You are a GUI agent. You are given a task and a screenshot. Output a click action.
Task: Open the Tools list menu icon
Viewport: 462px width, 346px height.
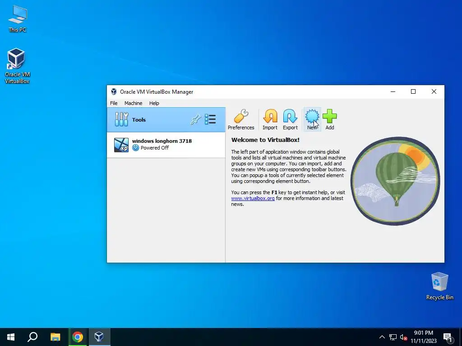[x=210, y=119]
